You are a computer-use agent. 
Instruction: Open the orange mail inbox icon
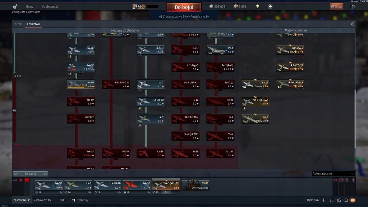click(353, 200)
